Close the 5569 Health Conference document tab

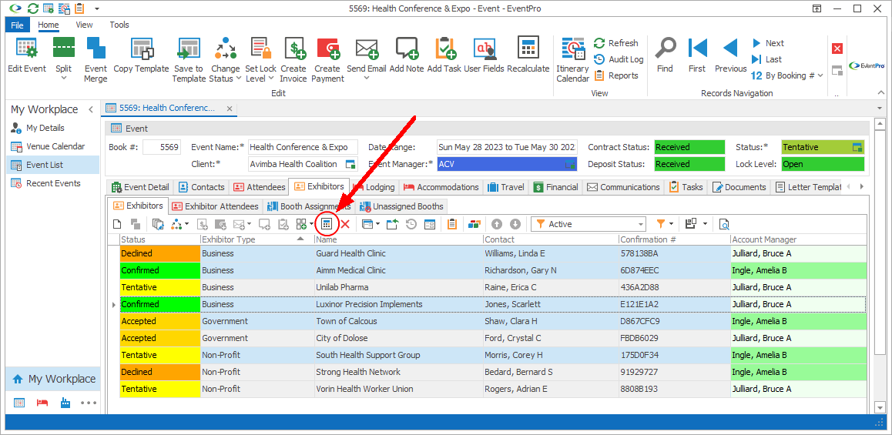point(230,108)
